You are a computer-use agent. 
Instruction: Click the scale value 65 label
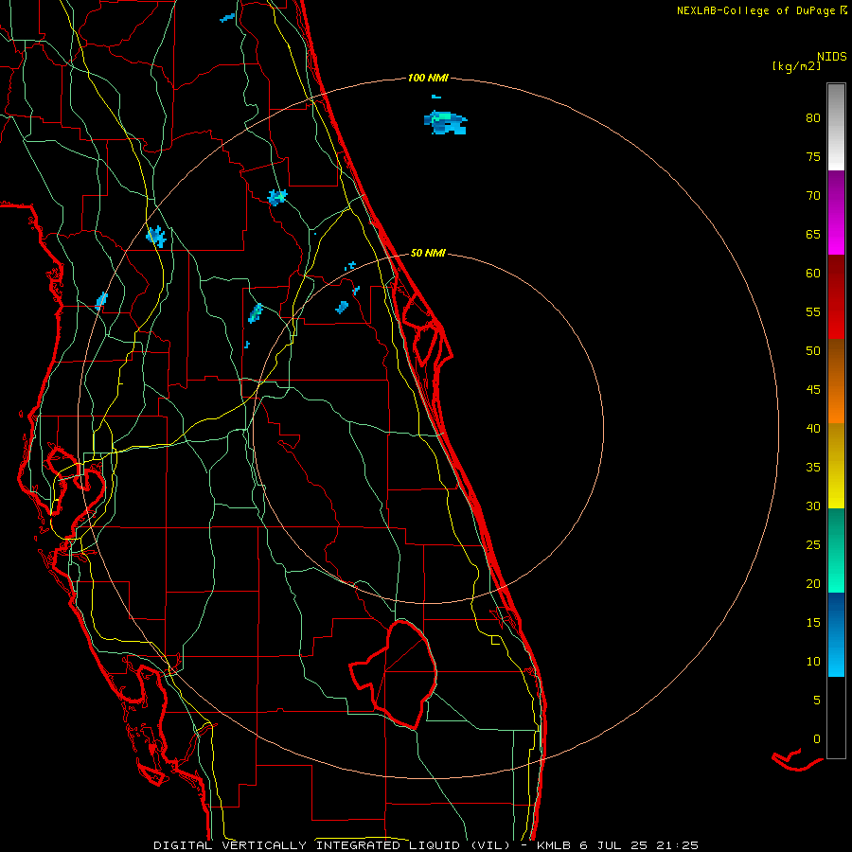(x=813, y=234)
